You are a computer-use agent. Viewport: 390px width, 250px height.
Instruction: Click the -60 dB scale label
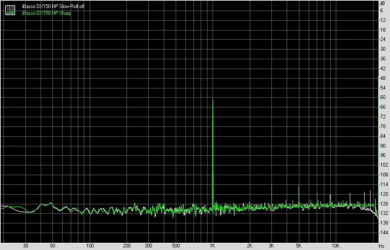tap(382, 97)
